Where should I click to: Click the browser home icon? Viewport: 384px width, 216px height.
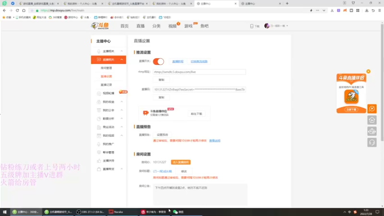tap(24, 11)
